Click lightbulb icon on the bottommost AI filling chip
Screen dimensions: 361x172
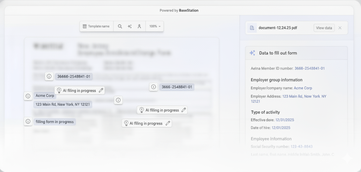[x=126, y=123]
